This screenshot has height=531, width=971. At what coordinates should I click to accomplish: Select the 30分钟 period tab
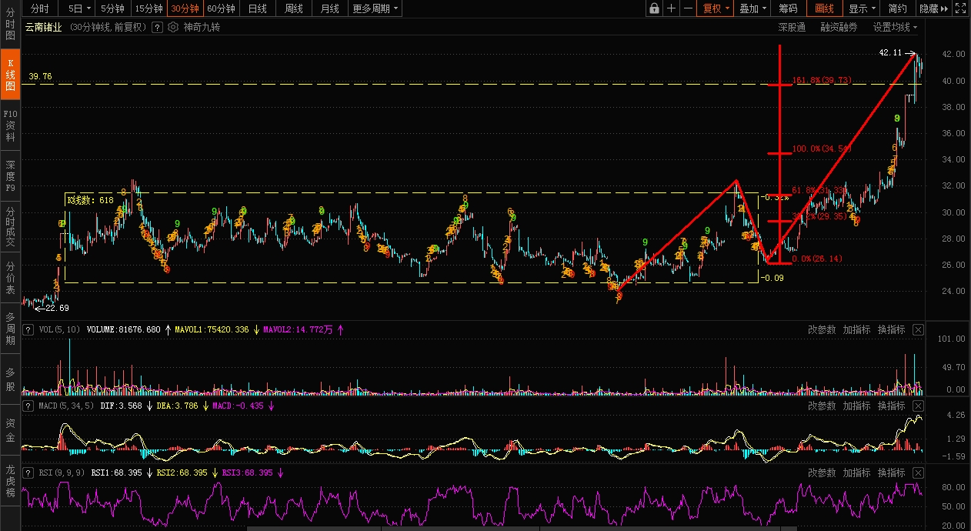tap(185, 8)
